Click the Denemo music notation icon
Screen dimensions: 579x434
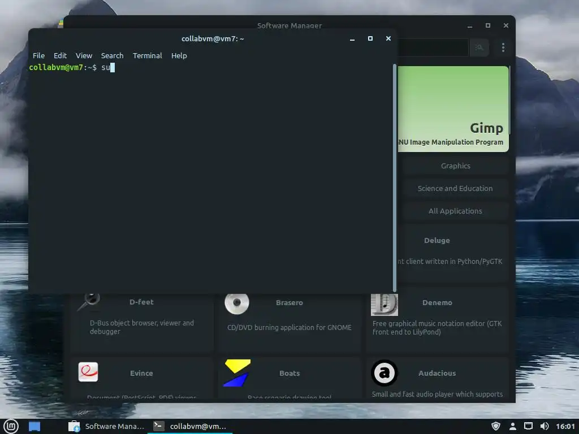point(384,305)
